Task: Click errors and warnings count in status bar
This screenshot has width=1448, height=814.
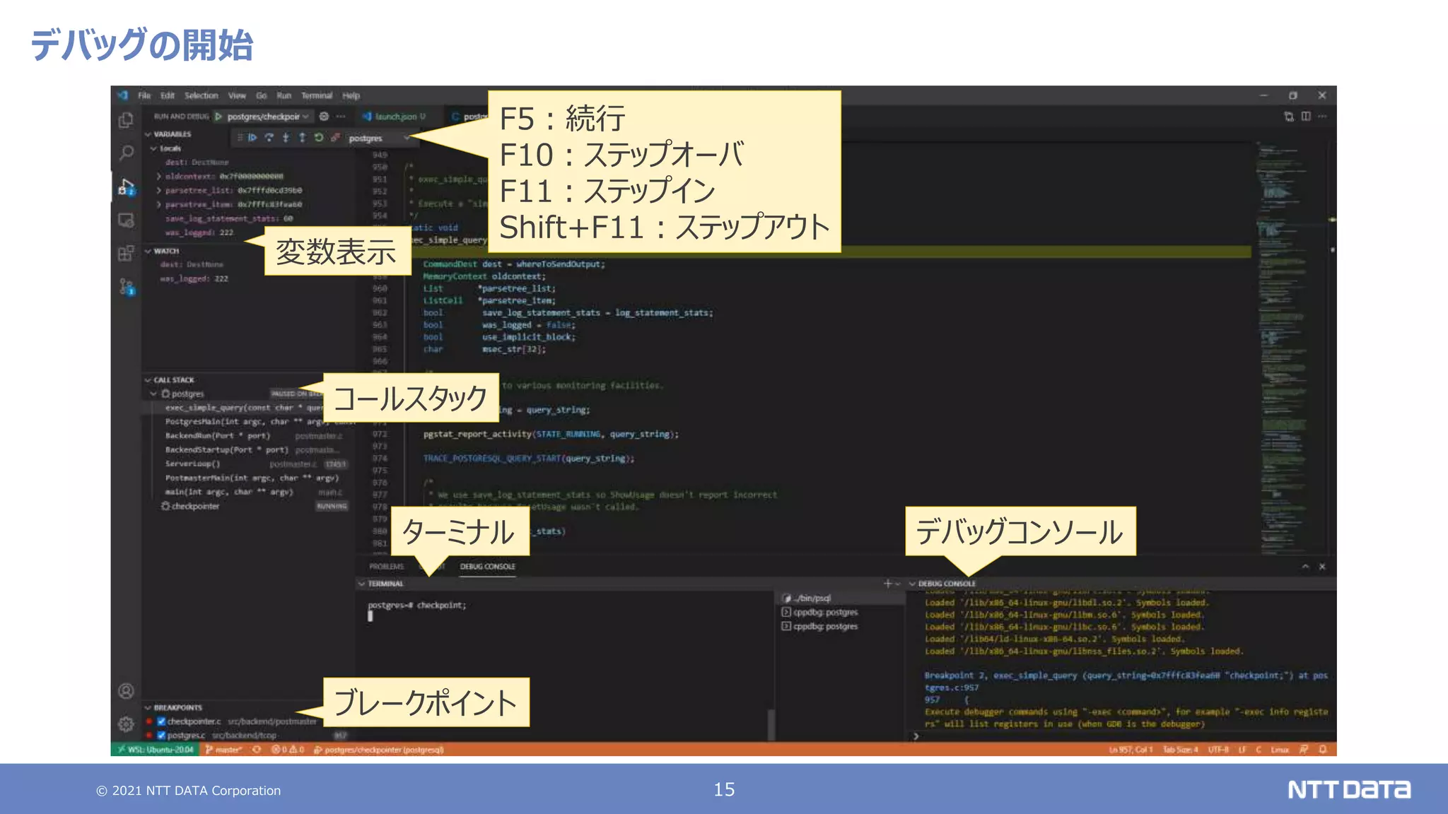Action: pos(288,750)
